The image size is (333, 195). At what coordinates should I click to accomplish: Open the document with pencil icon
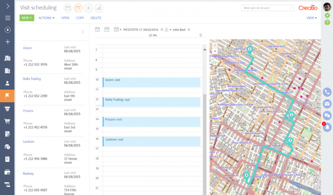tap(8, 134)
